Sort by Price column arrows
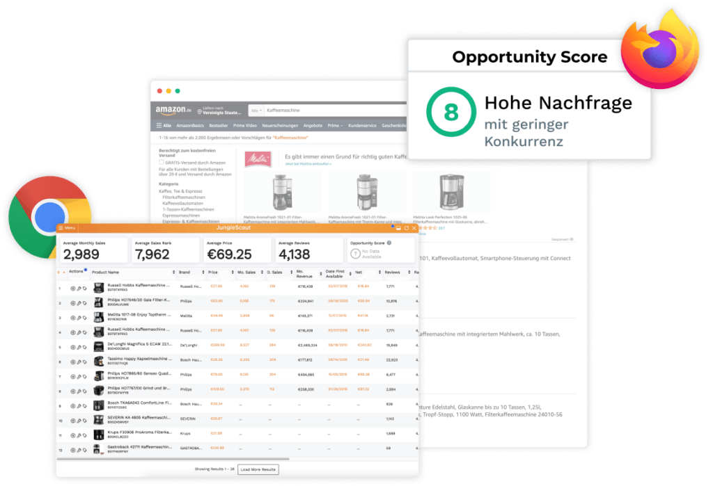 coord(233,272)
